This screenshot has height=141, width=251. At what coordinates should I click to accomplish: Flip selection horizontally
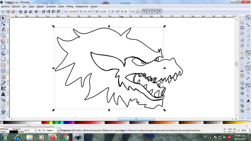pos(31,11)
